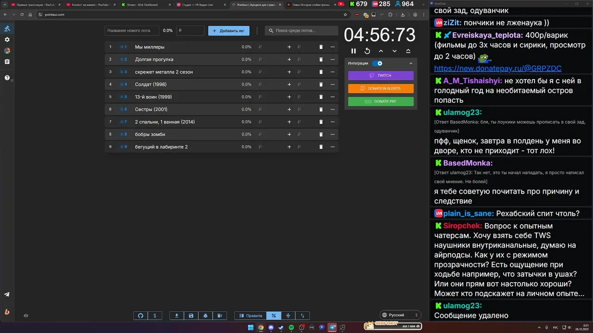
Task: Toggle the percent display button
Action: pos(274,316)
